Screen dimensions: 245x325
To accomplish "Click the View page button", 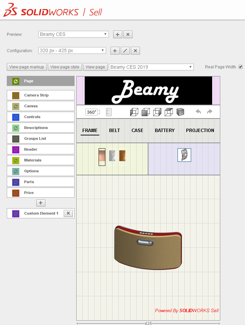I will point(95,67).
